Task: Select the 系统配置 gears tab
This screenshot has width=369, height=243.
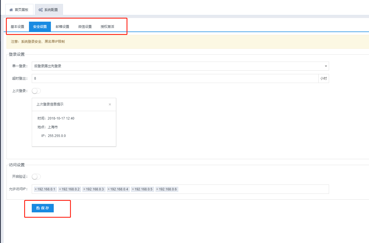Action: tap(49, 10)
